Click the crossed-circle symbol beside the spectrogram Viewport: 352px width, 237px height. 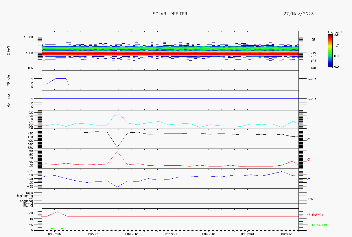coord(314,39)
